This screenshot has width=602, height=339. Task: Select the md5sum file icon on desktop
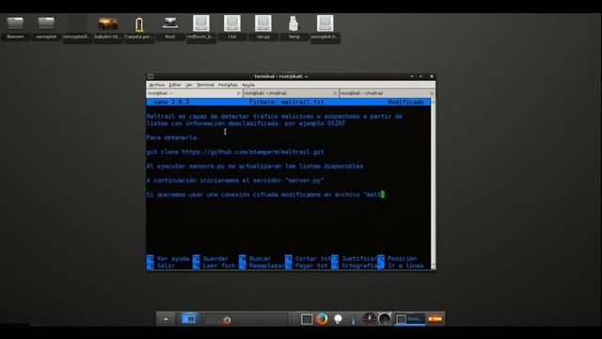tap(201, 28)
